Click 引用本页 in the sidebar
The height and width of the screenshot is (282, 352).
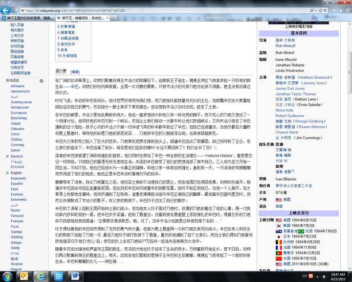(x=17, y=68)
